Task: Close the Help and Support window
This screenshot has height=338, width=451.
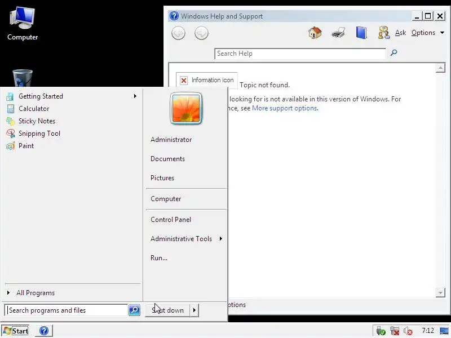Action: [440, 16]
